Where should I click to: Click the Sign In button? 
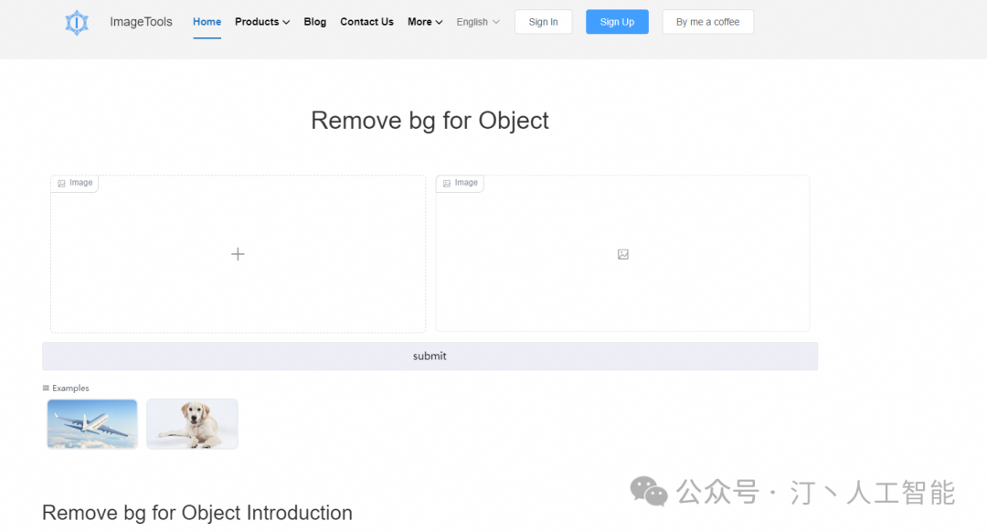click(543, 22)
